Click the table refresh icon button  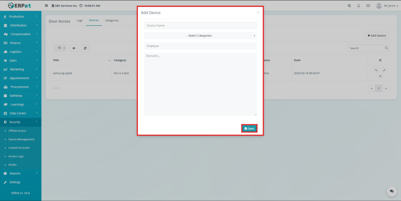[x=85, y=48]
